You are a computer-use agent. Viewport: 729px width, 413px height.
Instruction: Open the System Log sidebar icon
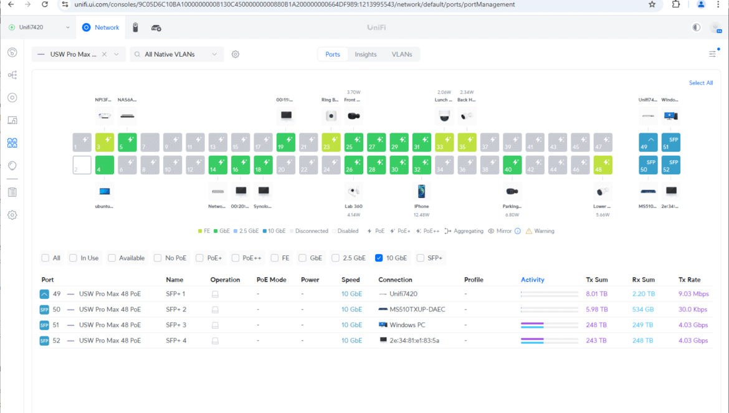pos(12,192)
